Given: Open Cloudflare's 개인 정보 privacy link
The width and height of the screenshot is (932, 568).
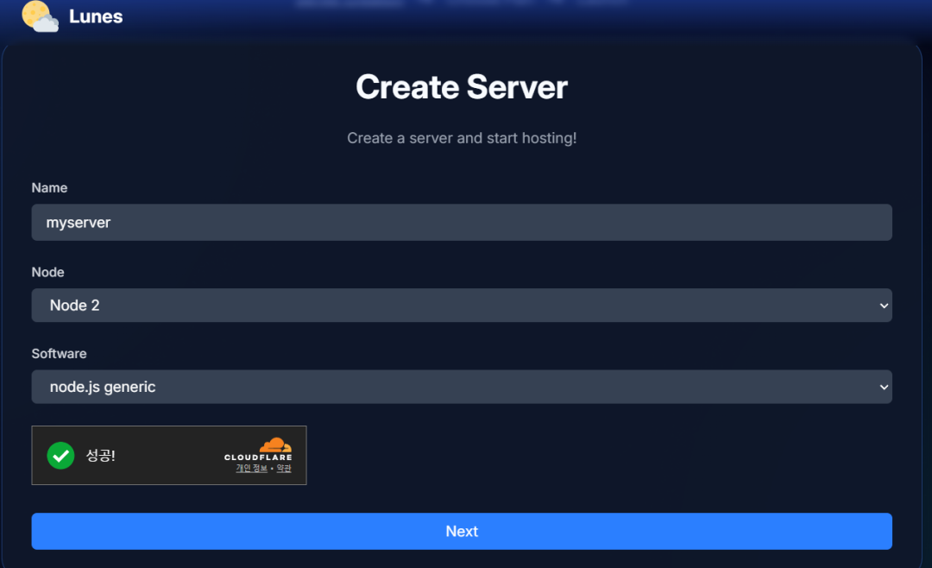Looking at the screenshot, I should pos(251,468).
